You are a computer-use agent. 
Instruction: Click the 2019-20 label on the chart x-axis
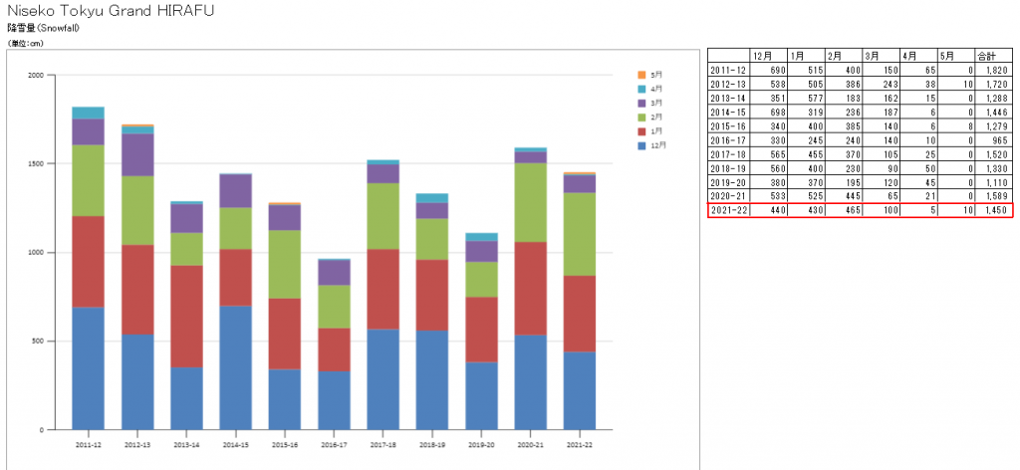[481, 445]
